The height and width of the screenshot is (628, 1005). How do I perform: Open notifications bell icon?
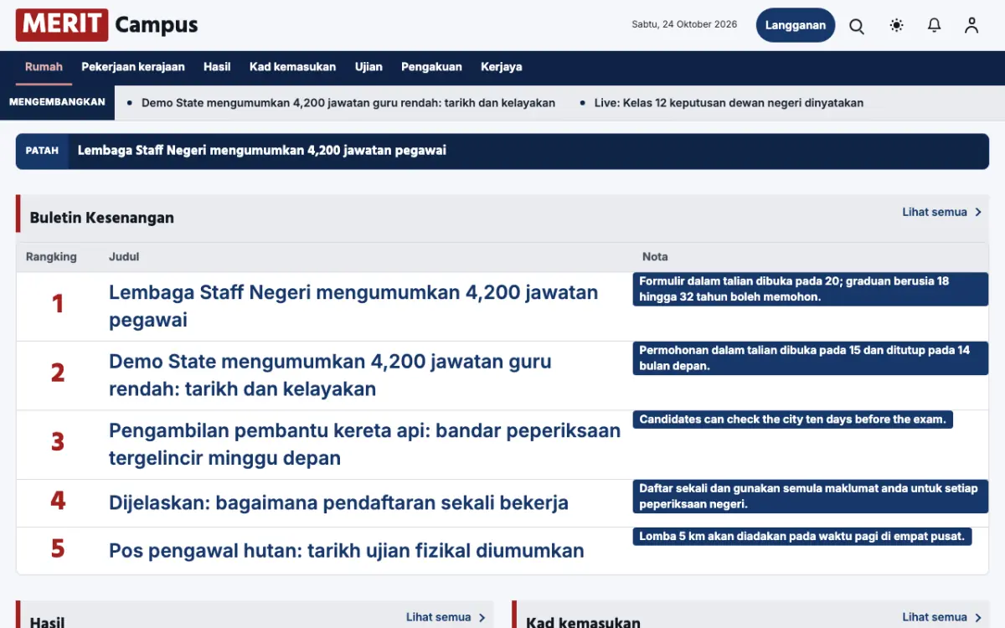click(x=935, y=25)
